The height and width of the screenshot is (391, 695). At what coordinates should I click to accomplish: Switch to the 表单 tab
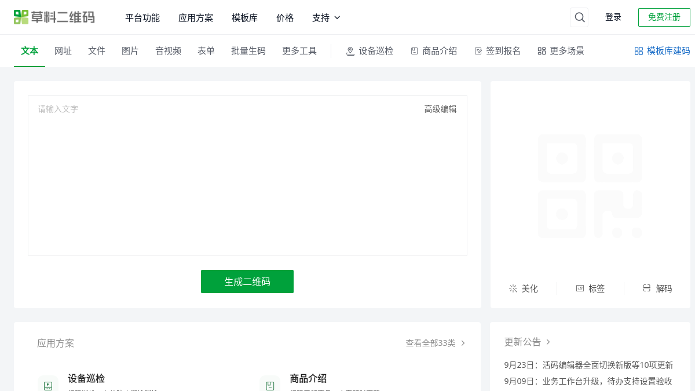[x=206, y=51]
